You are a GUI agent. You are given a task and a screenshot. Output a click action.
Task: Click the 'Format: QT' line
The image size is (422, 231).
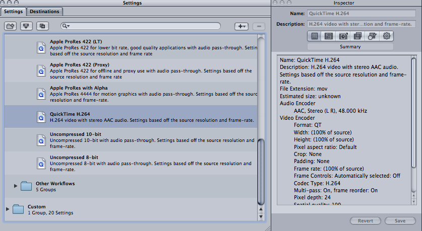point(308,125)
